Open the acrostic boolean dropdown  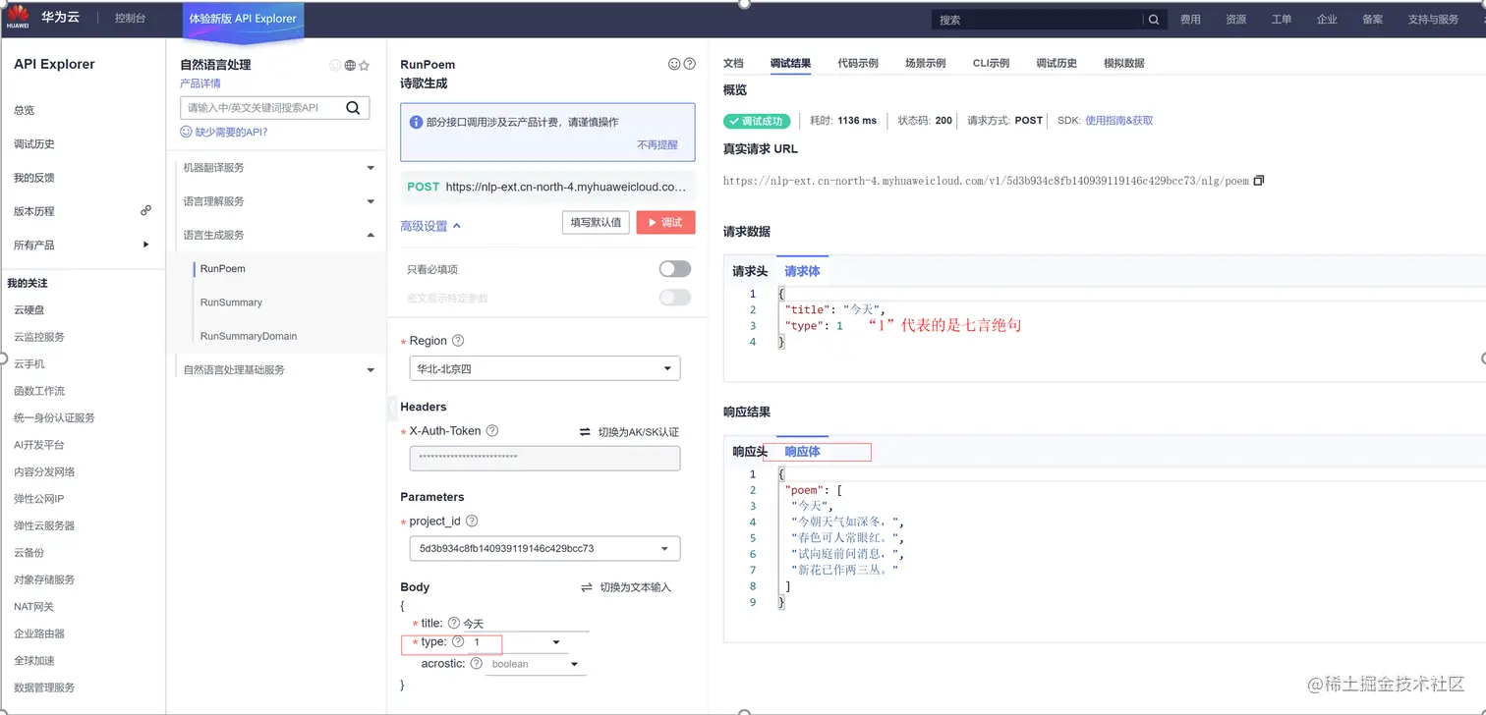pos(535,665)
